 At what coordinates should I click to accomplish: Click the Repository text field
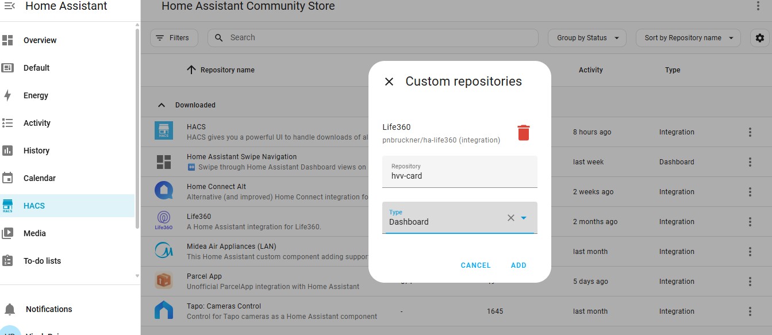pos(459,175)
